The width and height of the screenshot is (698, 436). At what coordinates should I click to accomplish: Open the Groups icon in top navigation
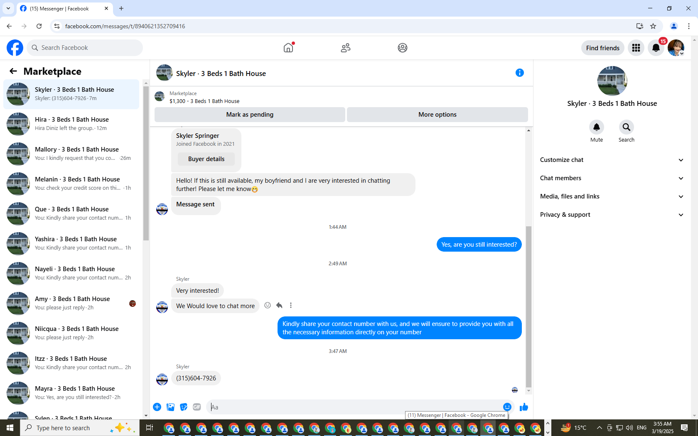click(403, 48)
